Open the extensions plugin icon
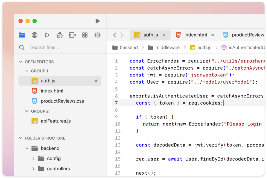The height and width of the screenshot is (179, 267). point(72,35)
